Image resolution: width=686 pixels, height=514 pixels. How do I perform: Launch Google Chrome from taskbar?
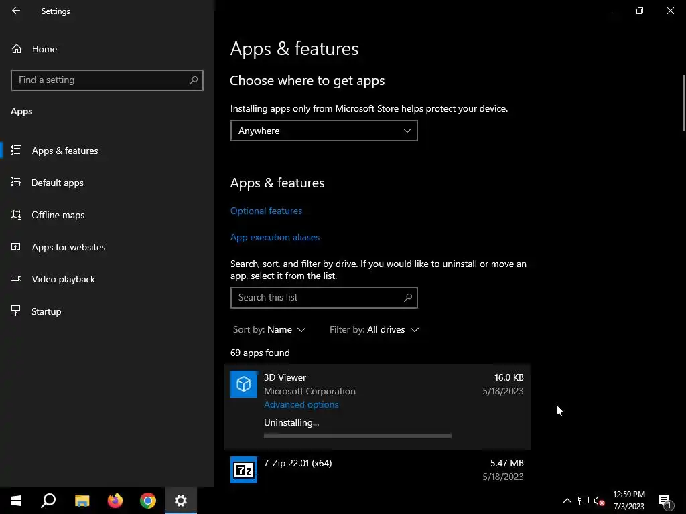(x=148, y=501)
